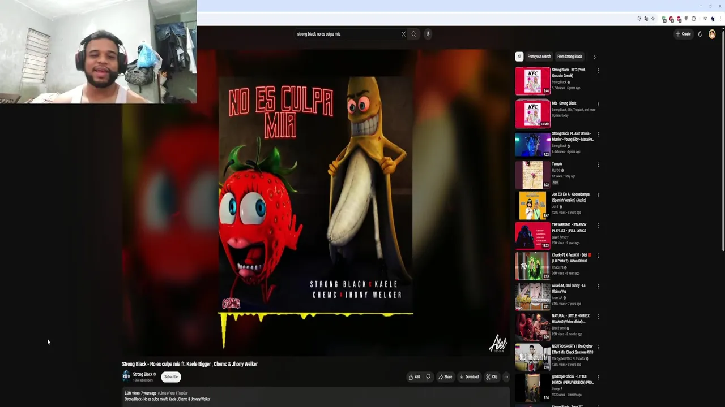Screen dimensions: 725x407
Task: Click the #TrapSur hashtag
Action: point(182,393)
